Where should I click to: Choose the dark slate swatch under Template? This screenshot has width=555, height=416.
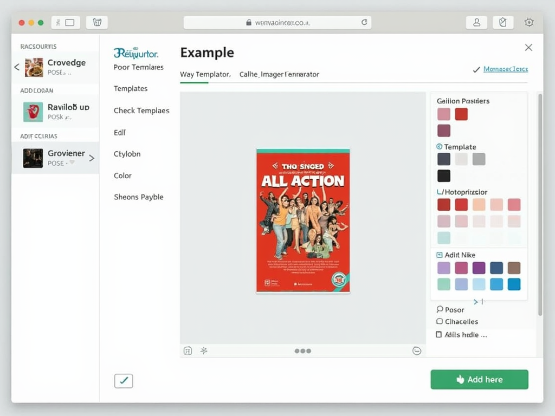[x=443, y=159]
